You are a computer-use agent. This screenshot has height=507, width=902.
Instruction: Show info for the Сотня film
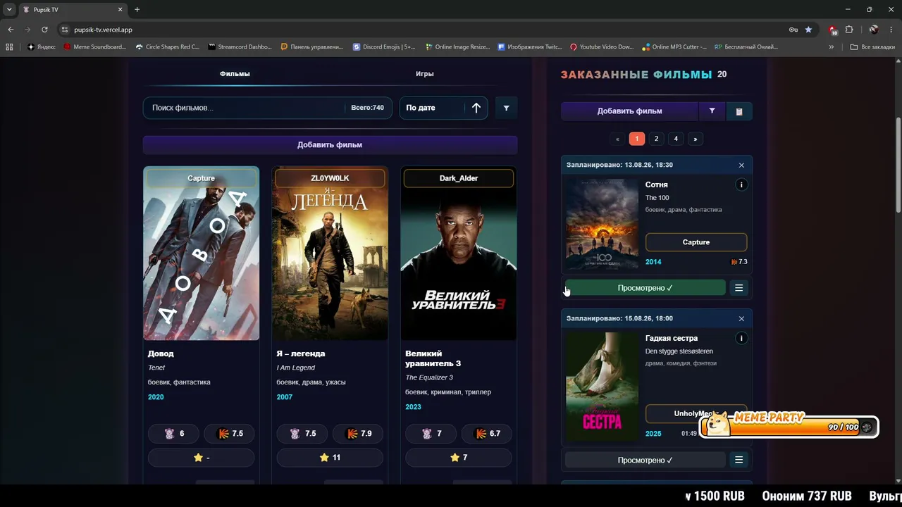click(741, 184)
